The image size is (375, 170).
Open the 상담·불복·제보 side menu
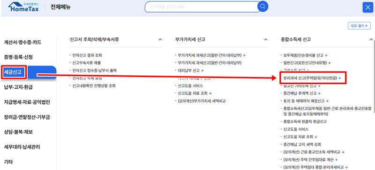pyautogui.click(x=18, y=132)
